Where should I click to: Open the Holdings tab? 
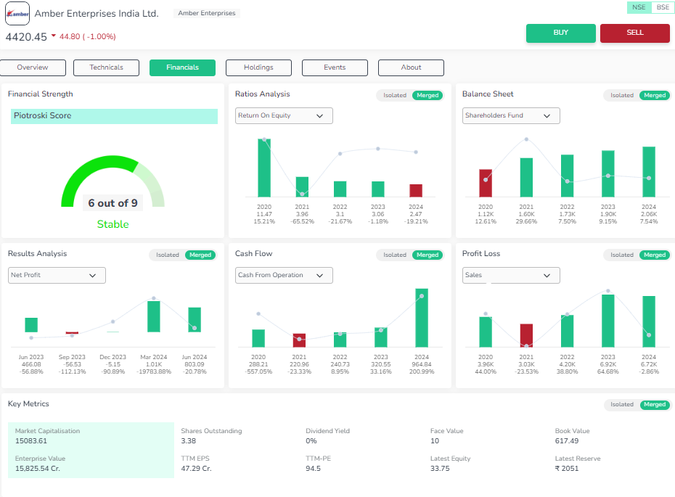(x=258, y=67)
